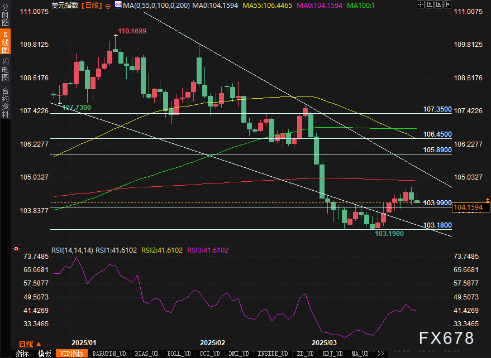Open the 闪电图 sidebar view
The image size is (491, 358).
(x=5, y=69)
